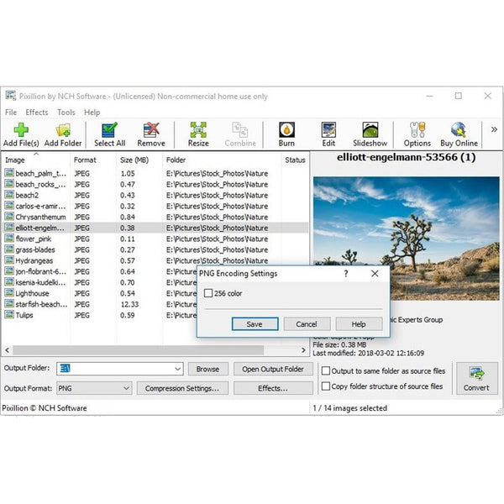Select the carlos-e-ramir... file row
Image resolution: width=504 pixels, height=504 pixels.
[155, 206]
